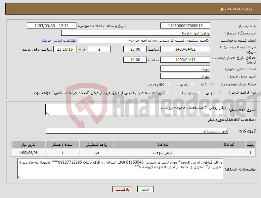Click the ردیف column header
The image size is (261, 198).
[250, 145]
